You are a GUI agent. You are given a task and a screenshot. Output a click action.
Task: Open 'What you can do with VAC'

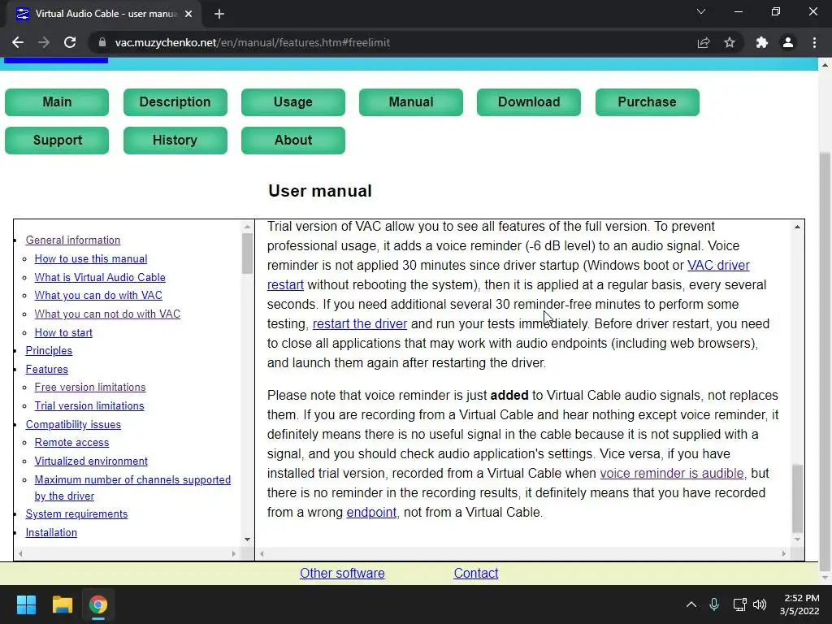[98, 295]
